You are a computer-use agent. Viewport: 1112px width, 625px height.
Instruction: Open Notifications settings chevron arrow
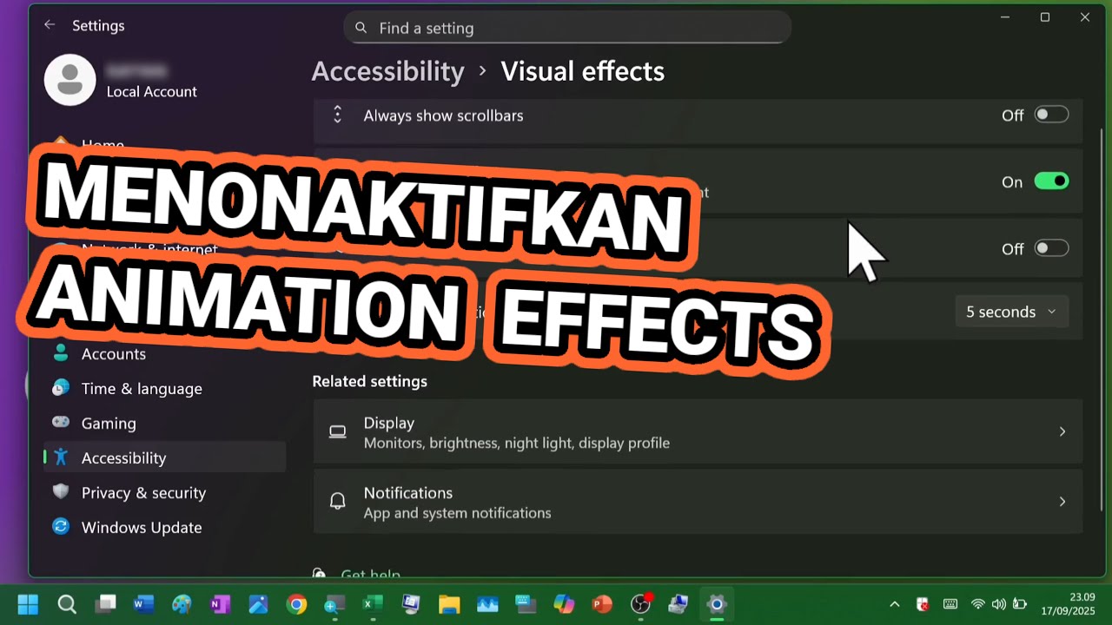point(1062,501)
